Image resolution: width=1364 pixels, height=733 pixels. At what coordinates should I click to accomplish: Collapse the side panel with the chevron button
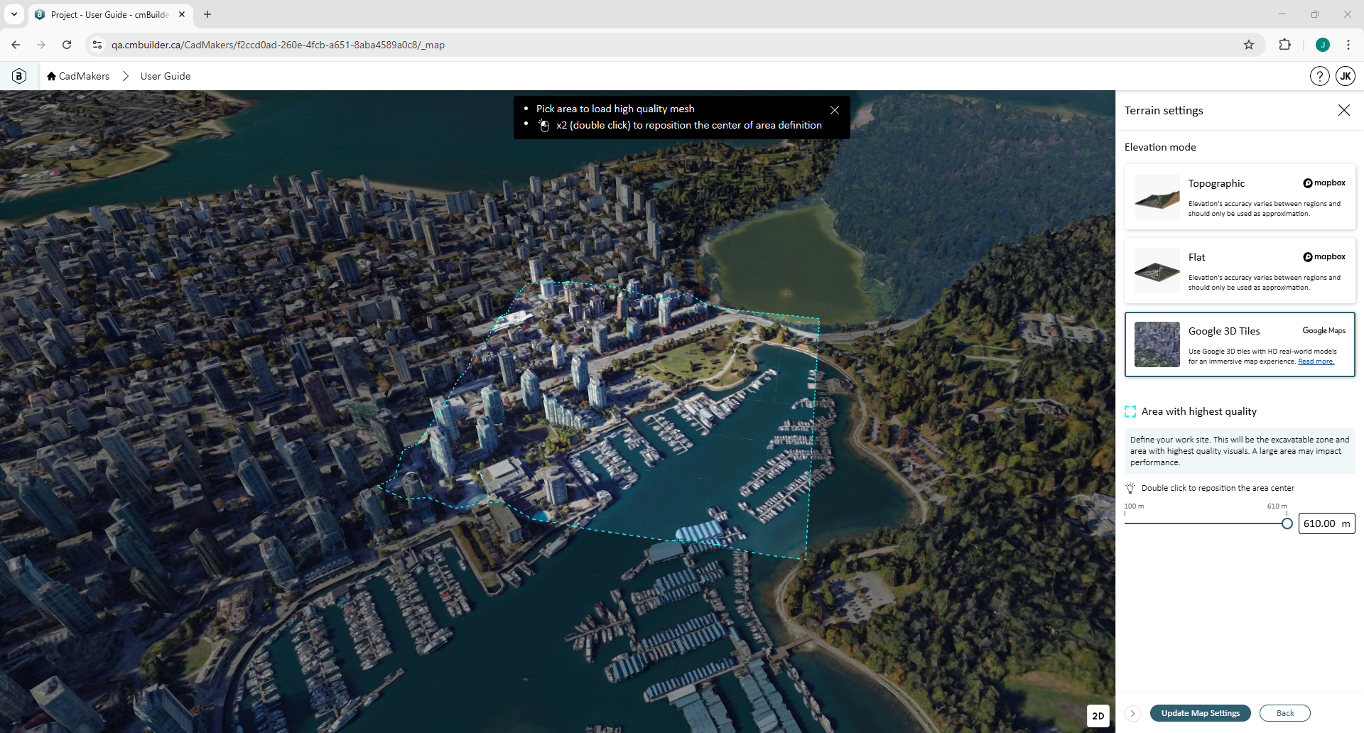[1132, 713]
